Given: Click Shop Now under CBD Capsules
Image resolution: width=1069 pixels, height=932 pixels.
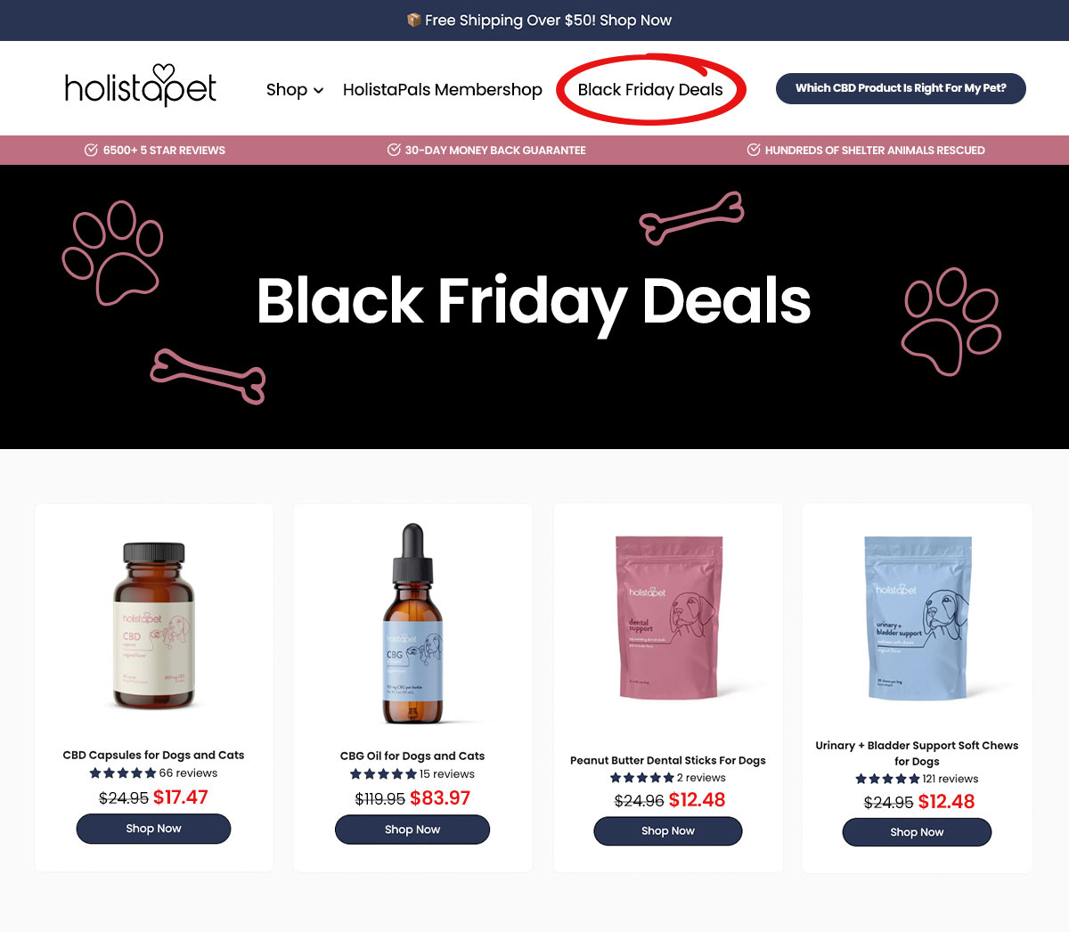Looking at the screenshot, I should point(153,829).
